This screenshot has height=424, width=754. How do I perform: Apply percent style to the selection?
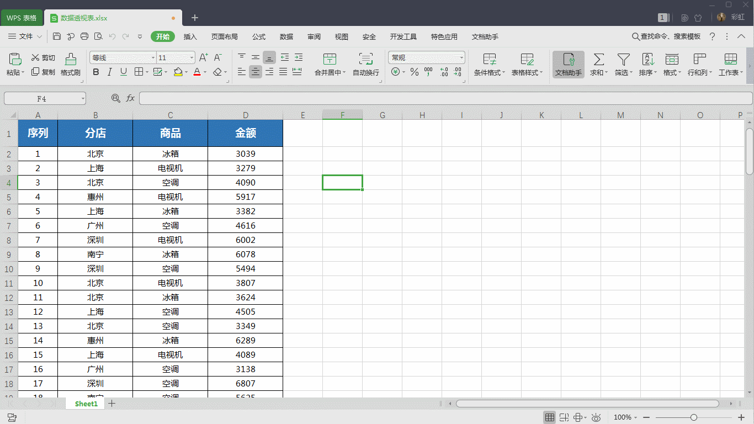[x=415, y=71]
